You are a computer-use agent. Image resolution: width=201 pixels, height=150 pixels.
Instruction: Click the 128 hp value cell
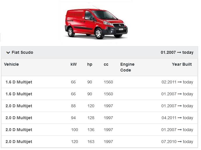[x=91, y=118]
